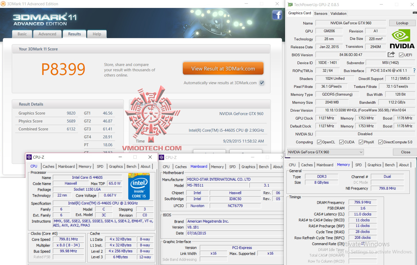Click the Graphics Score value 9820

(x=71, y=113)
